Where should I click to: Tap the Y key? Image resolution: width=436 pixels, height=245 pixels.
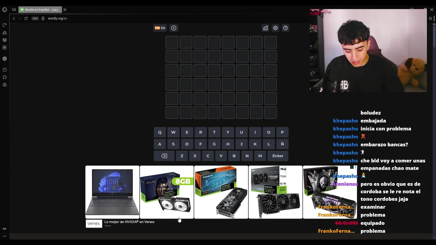228,132
